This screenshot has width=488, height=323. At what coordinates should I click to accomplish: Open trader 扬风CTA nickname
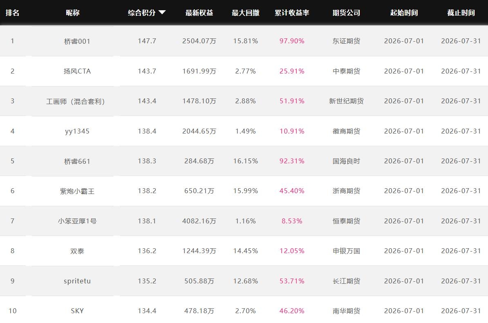coord(77,71)
